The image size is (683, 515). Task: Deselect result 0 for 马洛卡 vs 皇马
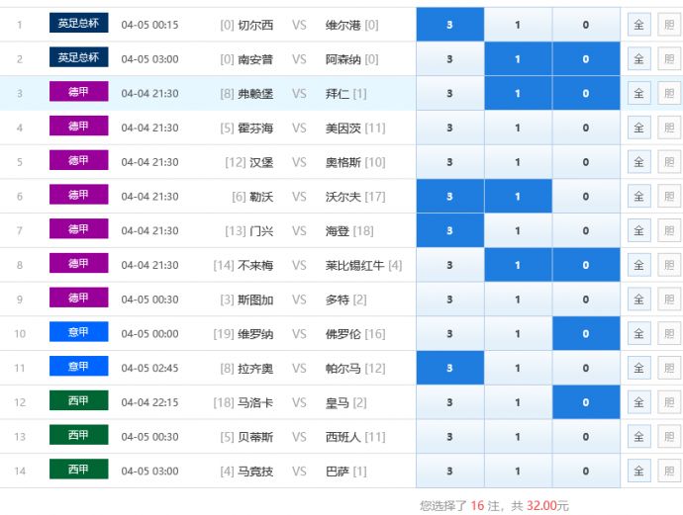(585, 402)
